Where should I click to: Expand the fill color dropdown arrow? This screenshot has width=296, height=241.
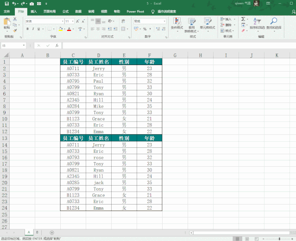point(64,29)
